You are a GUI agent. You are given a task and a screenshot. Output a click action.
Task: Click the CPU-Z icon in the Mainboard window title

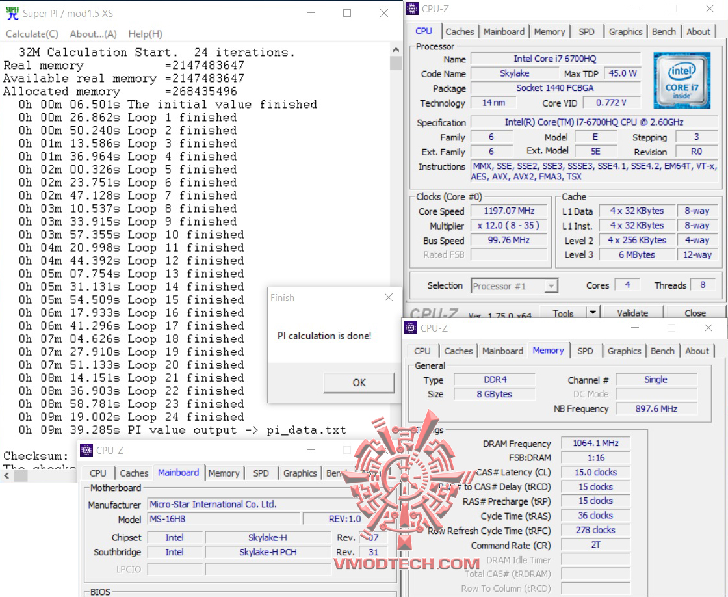click(86, 450)
